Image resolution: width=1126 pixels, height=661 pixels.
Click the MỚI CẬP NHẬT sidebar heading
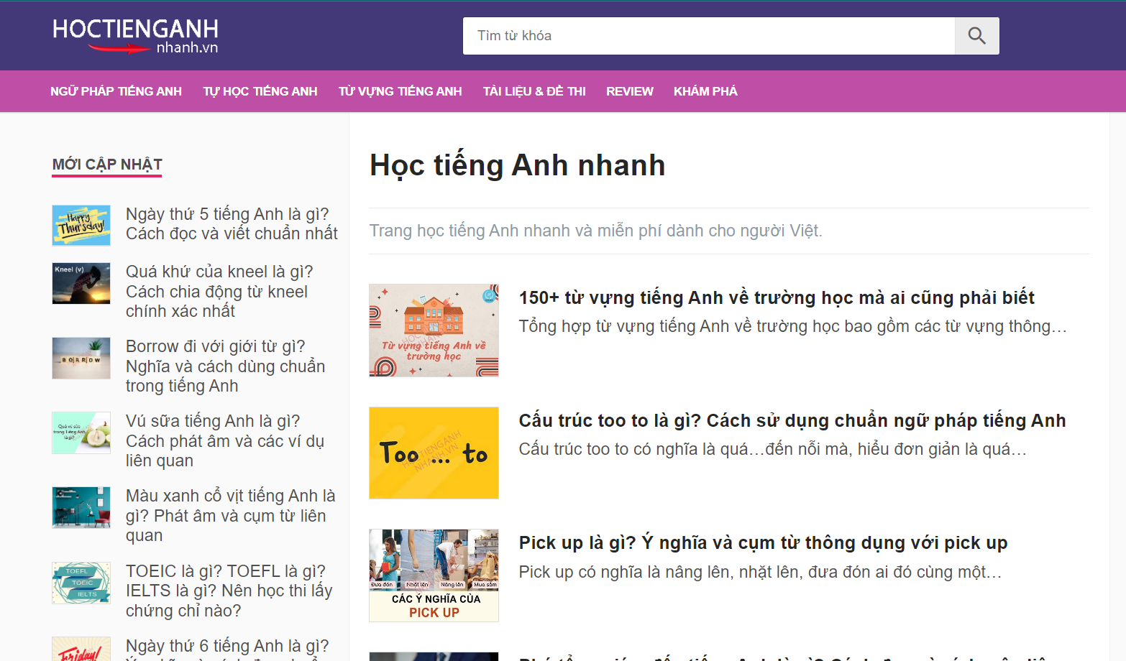coord(107,165)
